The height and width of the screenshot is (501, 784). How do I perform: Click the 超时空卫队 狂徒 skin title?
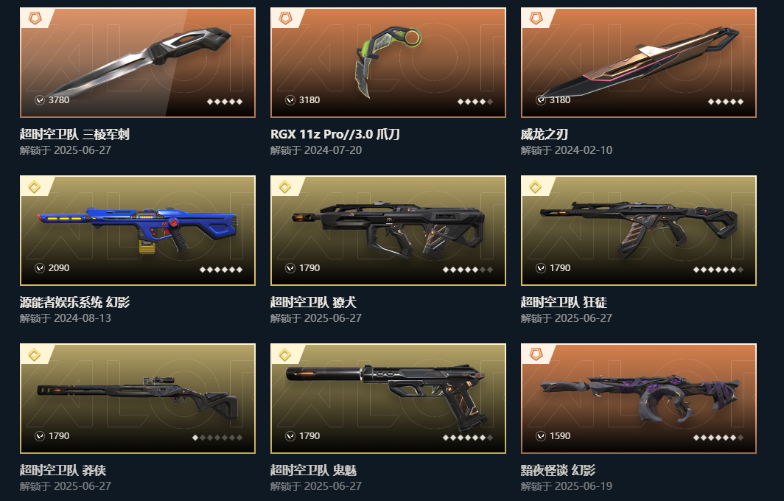564,302
